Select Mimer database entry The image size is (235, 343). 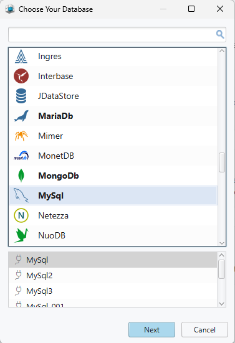[113, 136]
